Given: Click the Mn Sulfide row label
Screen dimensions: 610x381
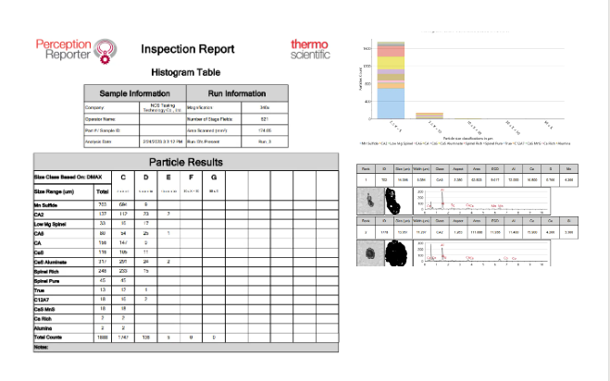Looking at the screenshot, I should pyautogui.click(x=48, y=203).
